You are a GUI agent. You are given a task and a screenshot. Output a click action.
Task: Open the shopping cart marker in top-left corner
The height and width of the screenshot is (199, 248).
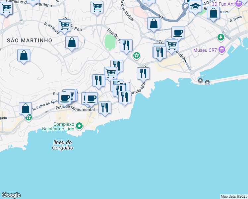tap(6, 8)
